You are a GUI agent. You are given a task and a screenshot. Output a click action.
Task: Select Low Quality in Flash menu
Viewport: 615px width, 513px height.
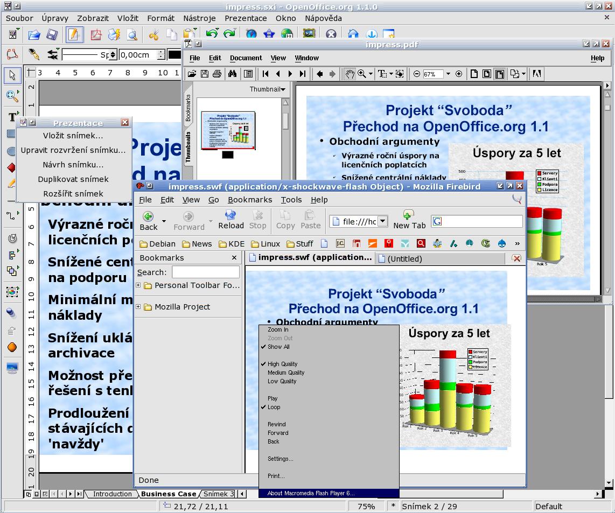(282, 381)
